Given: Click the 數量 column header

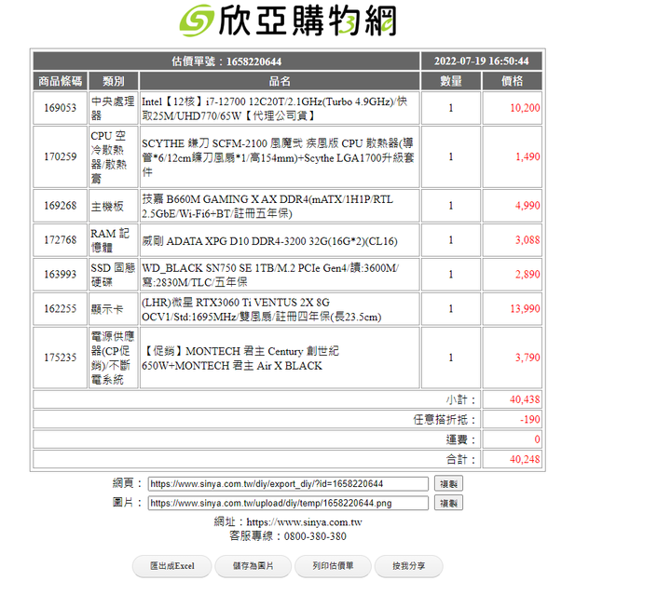Looking at the screenshot, I should [x=451, y=81].
